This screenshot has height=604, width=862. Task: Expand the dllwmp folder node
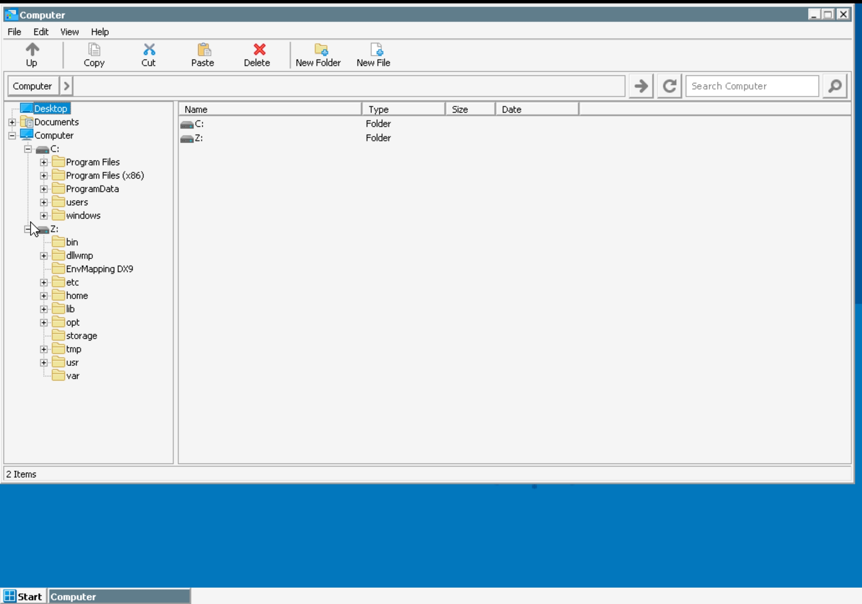click(44, 256)
